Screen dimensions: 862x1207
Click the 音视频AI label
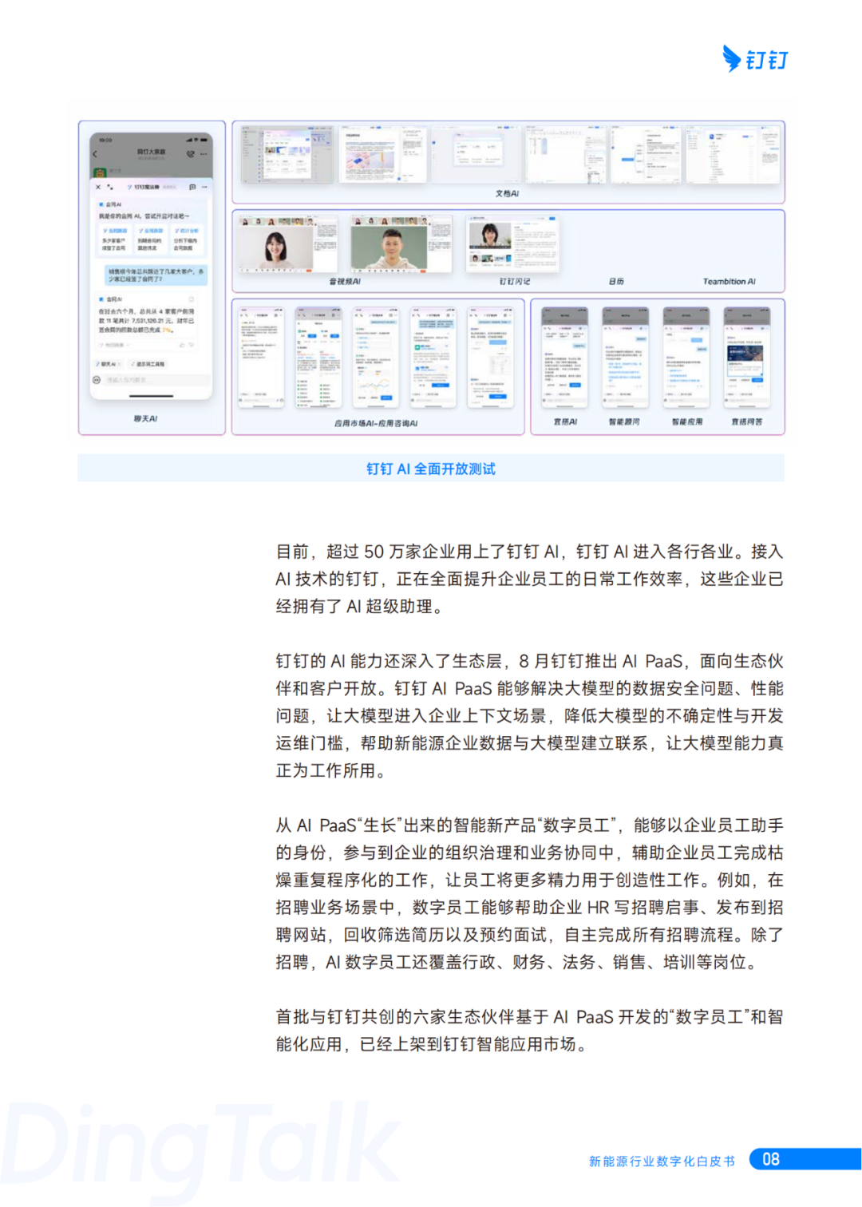[x=345, y=282]
